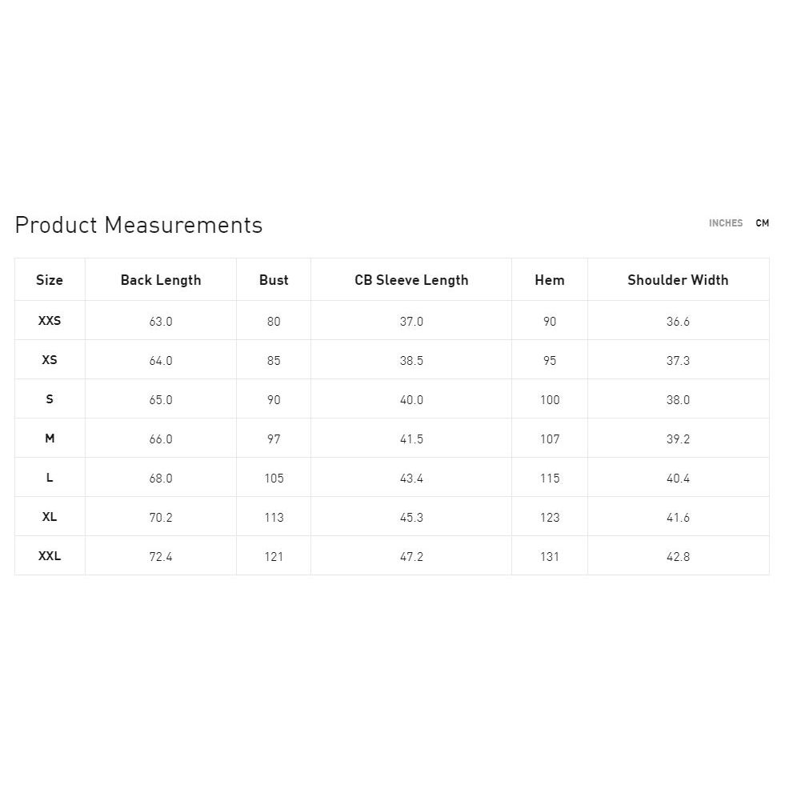Click the XL size row label
789x789 pixels.
50,517
